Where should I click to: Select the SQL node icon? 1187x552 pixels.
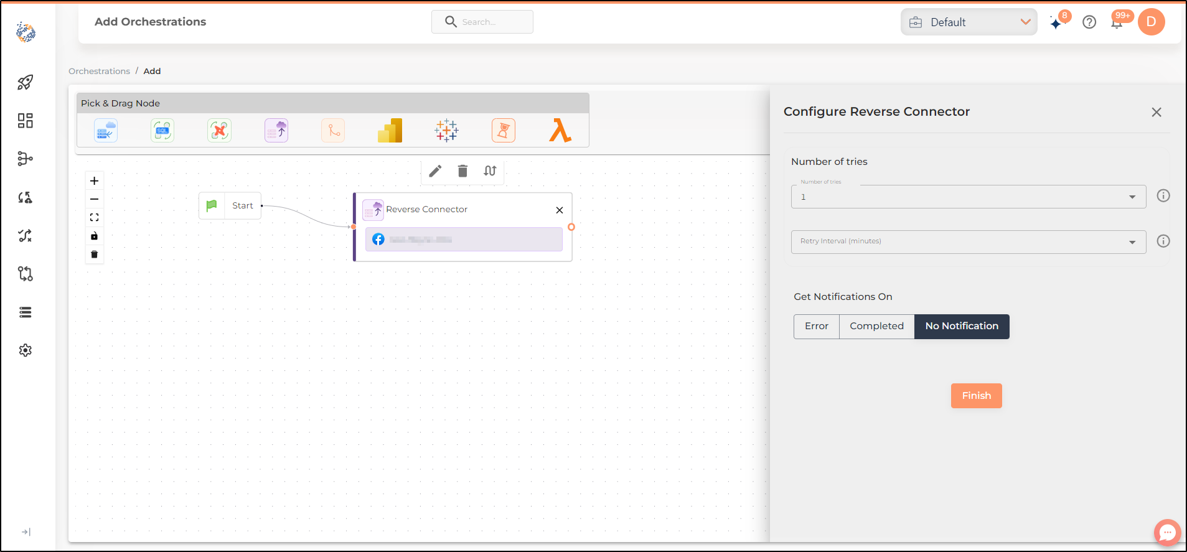click(x=162, y=131)
